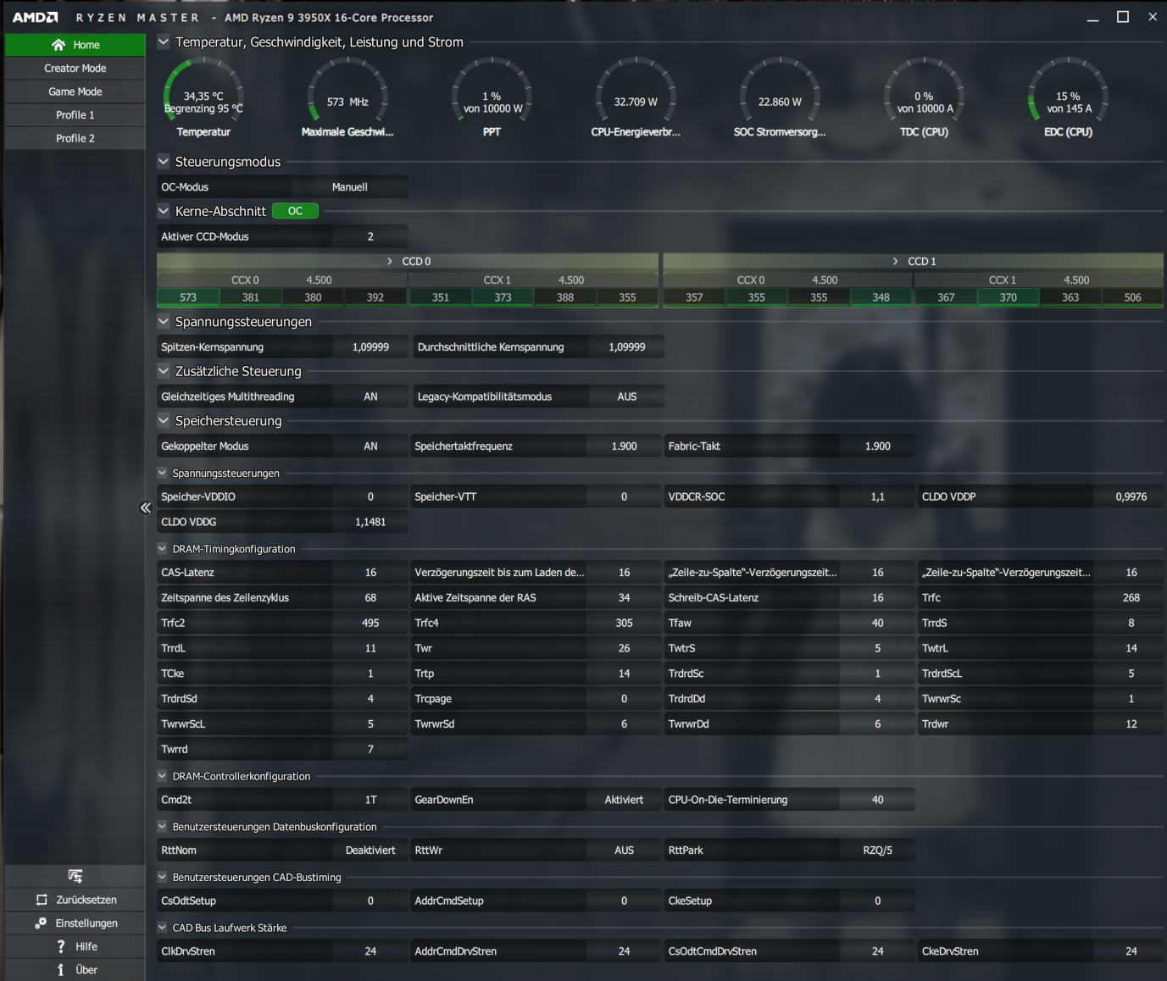Open the Home tab
Image resolution: width=1167 pixels, height=981 pixels.
75,45
